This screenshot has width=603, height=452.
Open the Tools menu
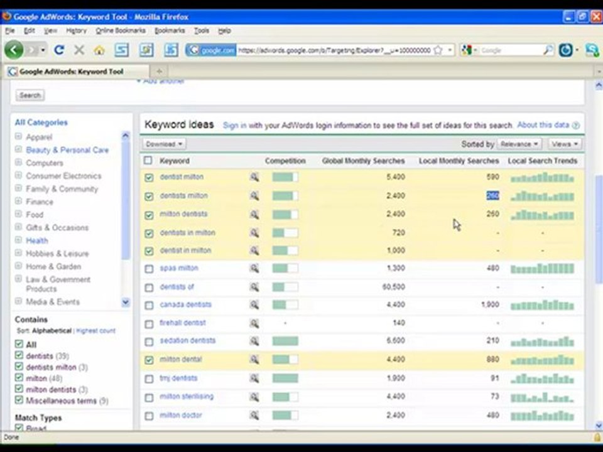coord(202,31)
